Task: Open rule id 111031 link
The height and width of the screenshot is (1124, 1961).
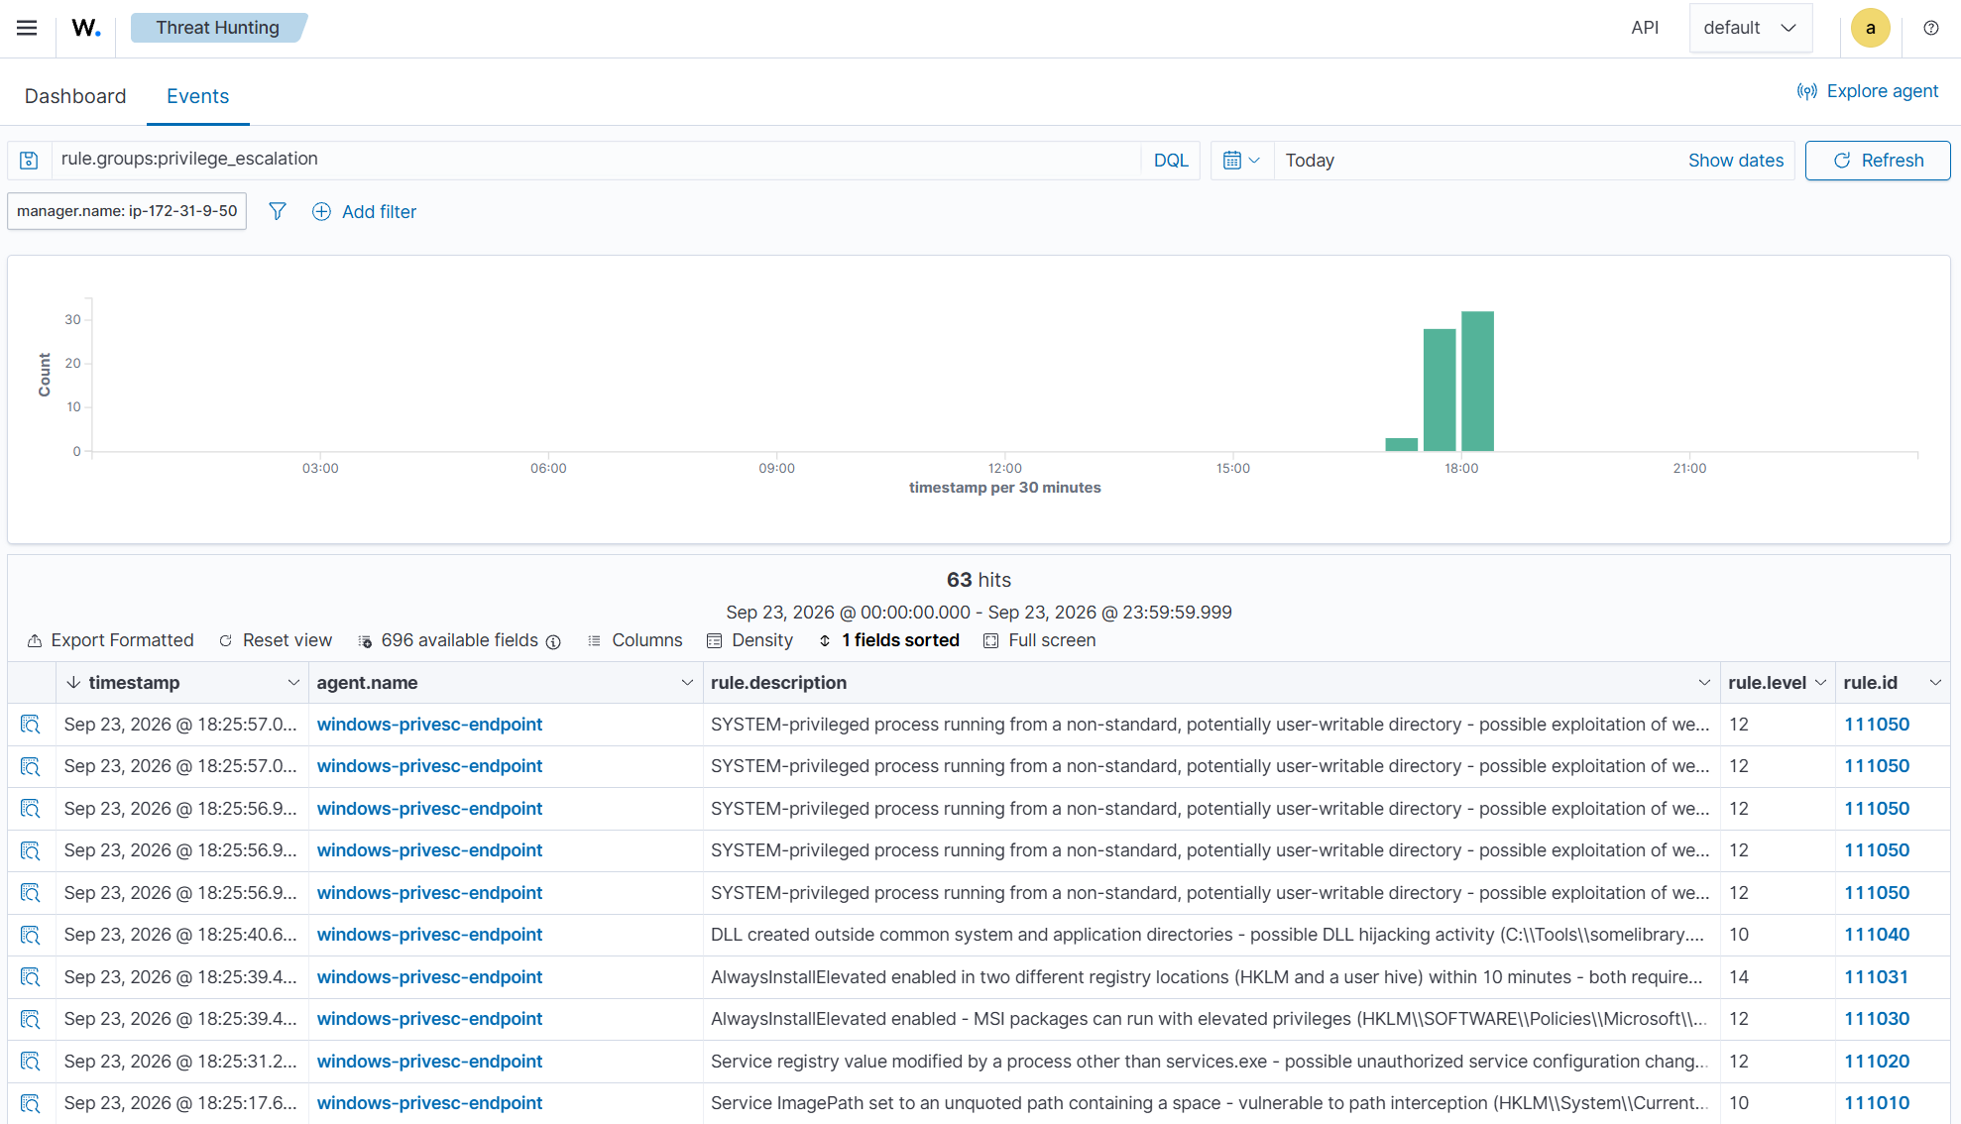Action: [x=1876, y=977]
